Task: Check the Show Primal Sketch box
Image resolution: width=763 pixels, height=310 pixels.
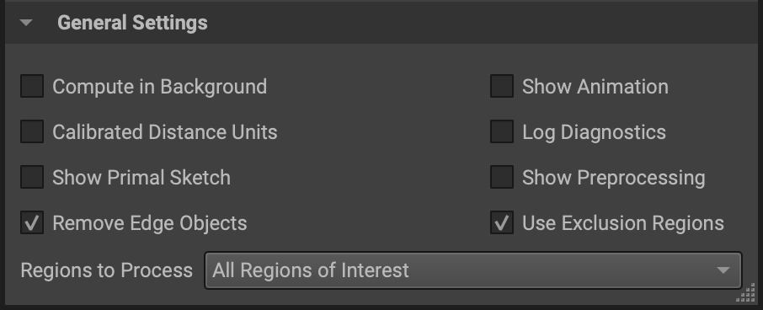Action: [32, 177]
